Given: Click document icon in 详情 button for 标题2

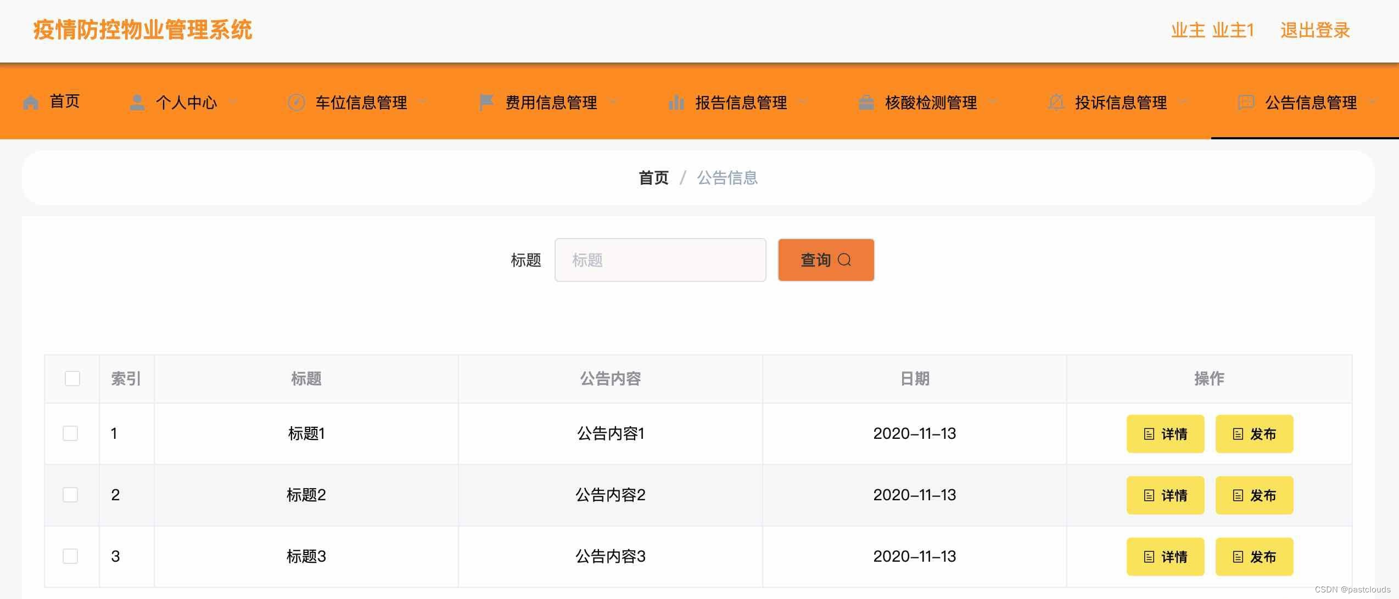Looking at the screenshot, I should [x=1149, y=495].
